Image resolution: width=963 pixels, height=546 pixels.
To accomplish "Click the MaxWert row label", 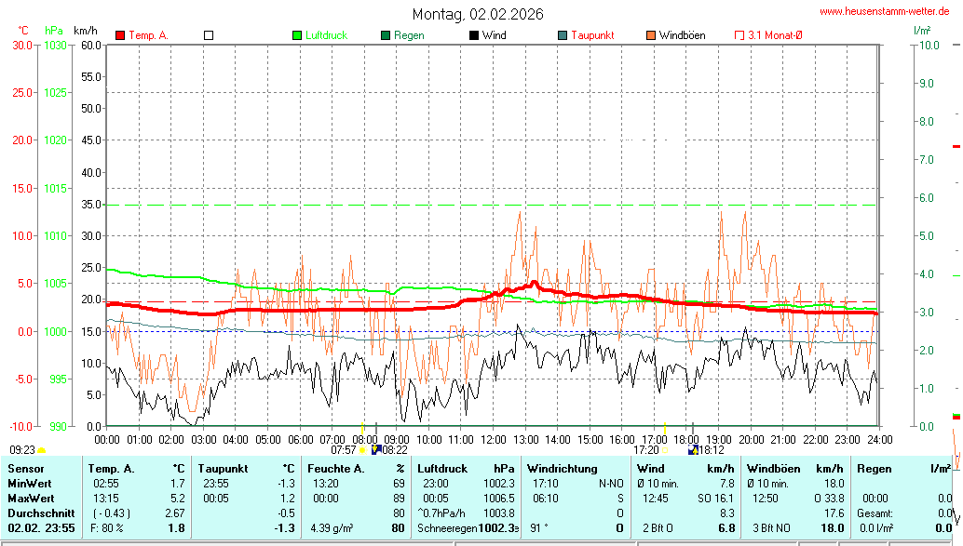I will click(x=32, y=499).
